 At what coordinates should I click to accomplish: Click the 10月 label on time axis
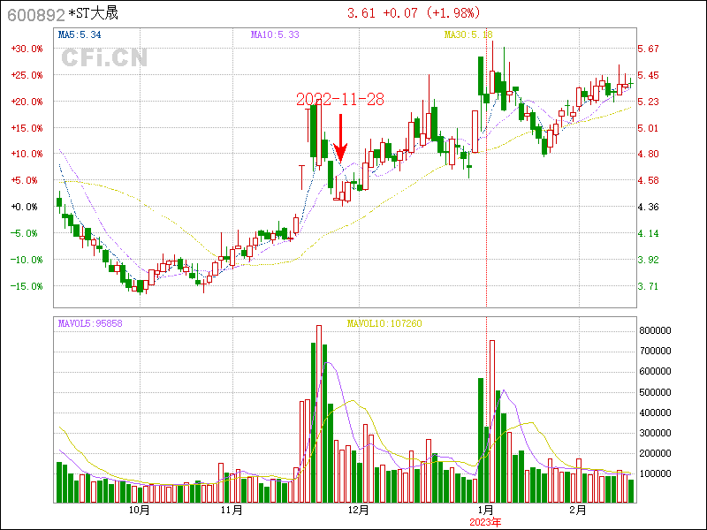[139, 511]
